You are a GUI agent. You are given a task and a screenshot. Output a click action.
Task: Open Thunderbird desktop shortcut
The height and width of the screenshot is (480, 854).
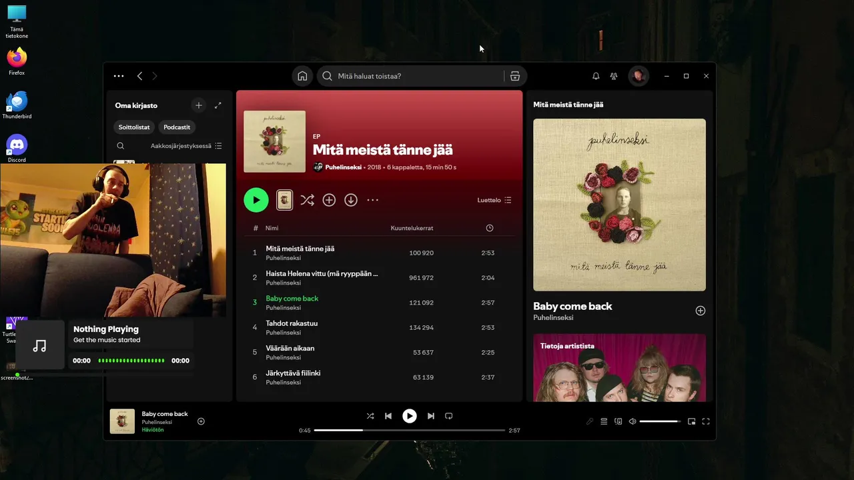coord(17,105)
